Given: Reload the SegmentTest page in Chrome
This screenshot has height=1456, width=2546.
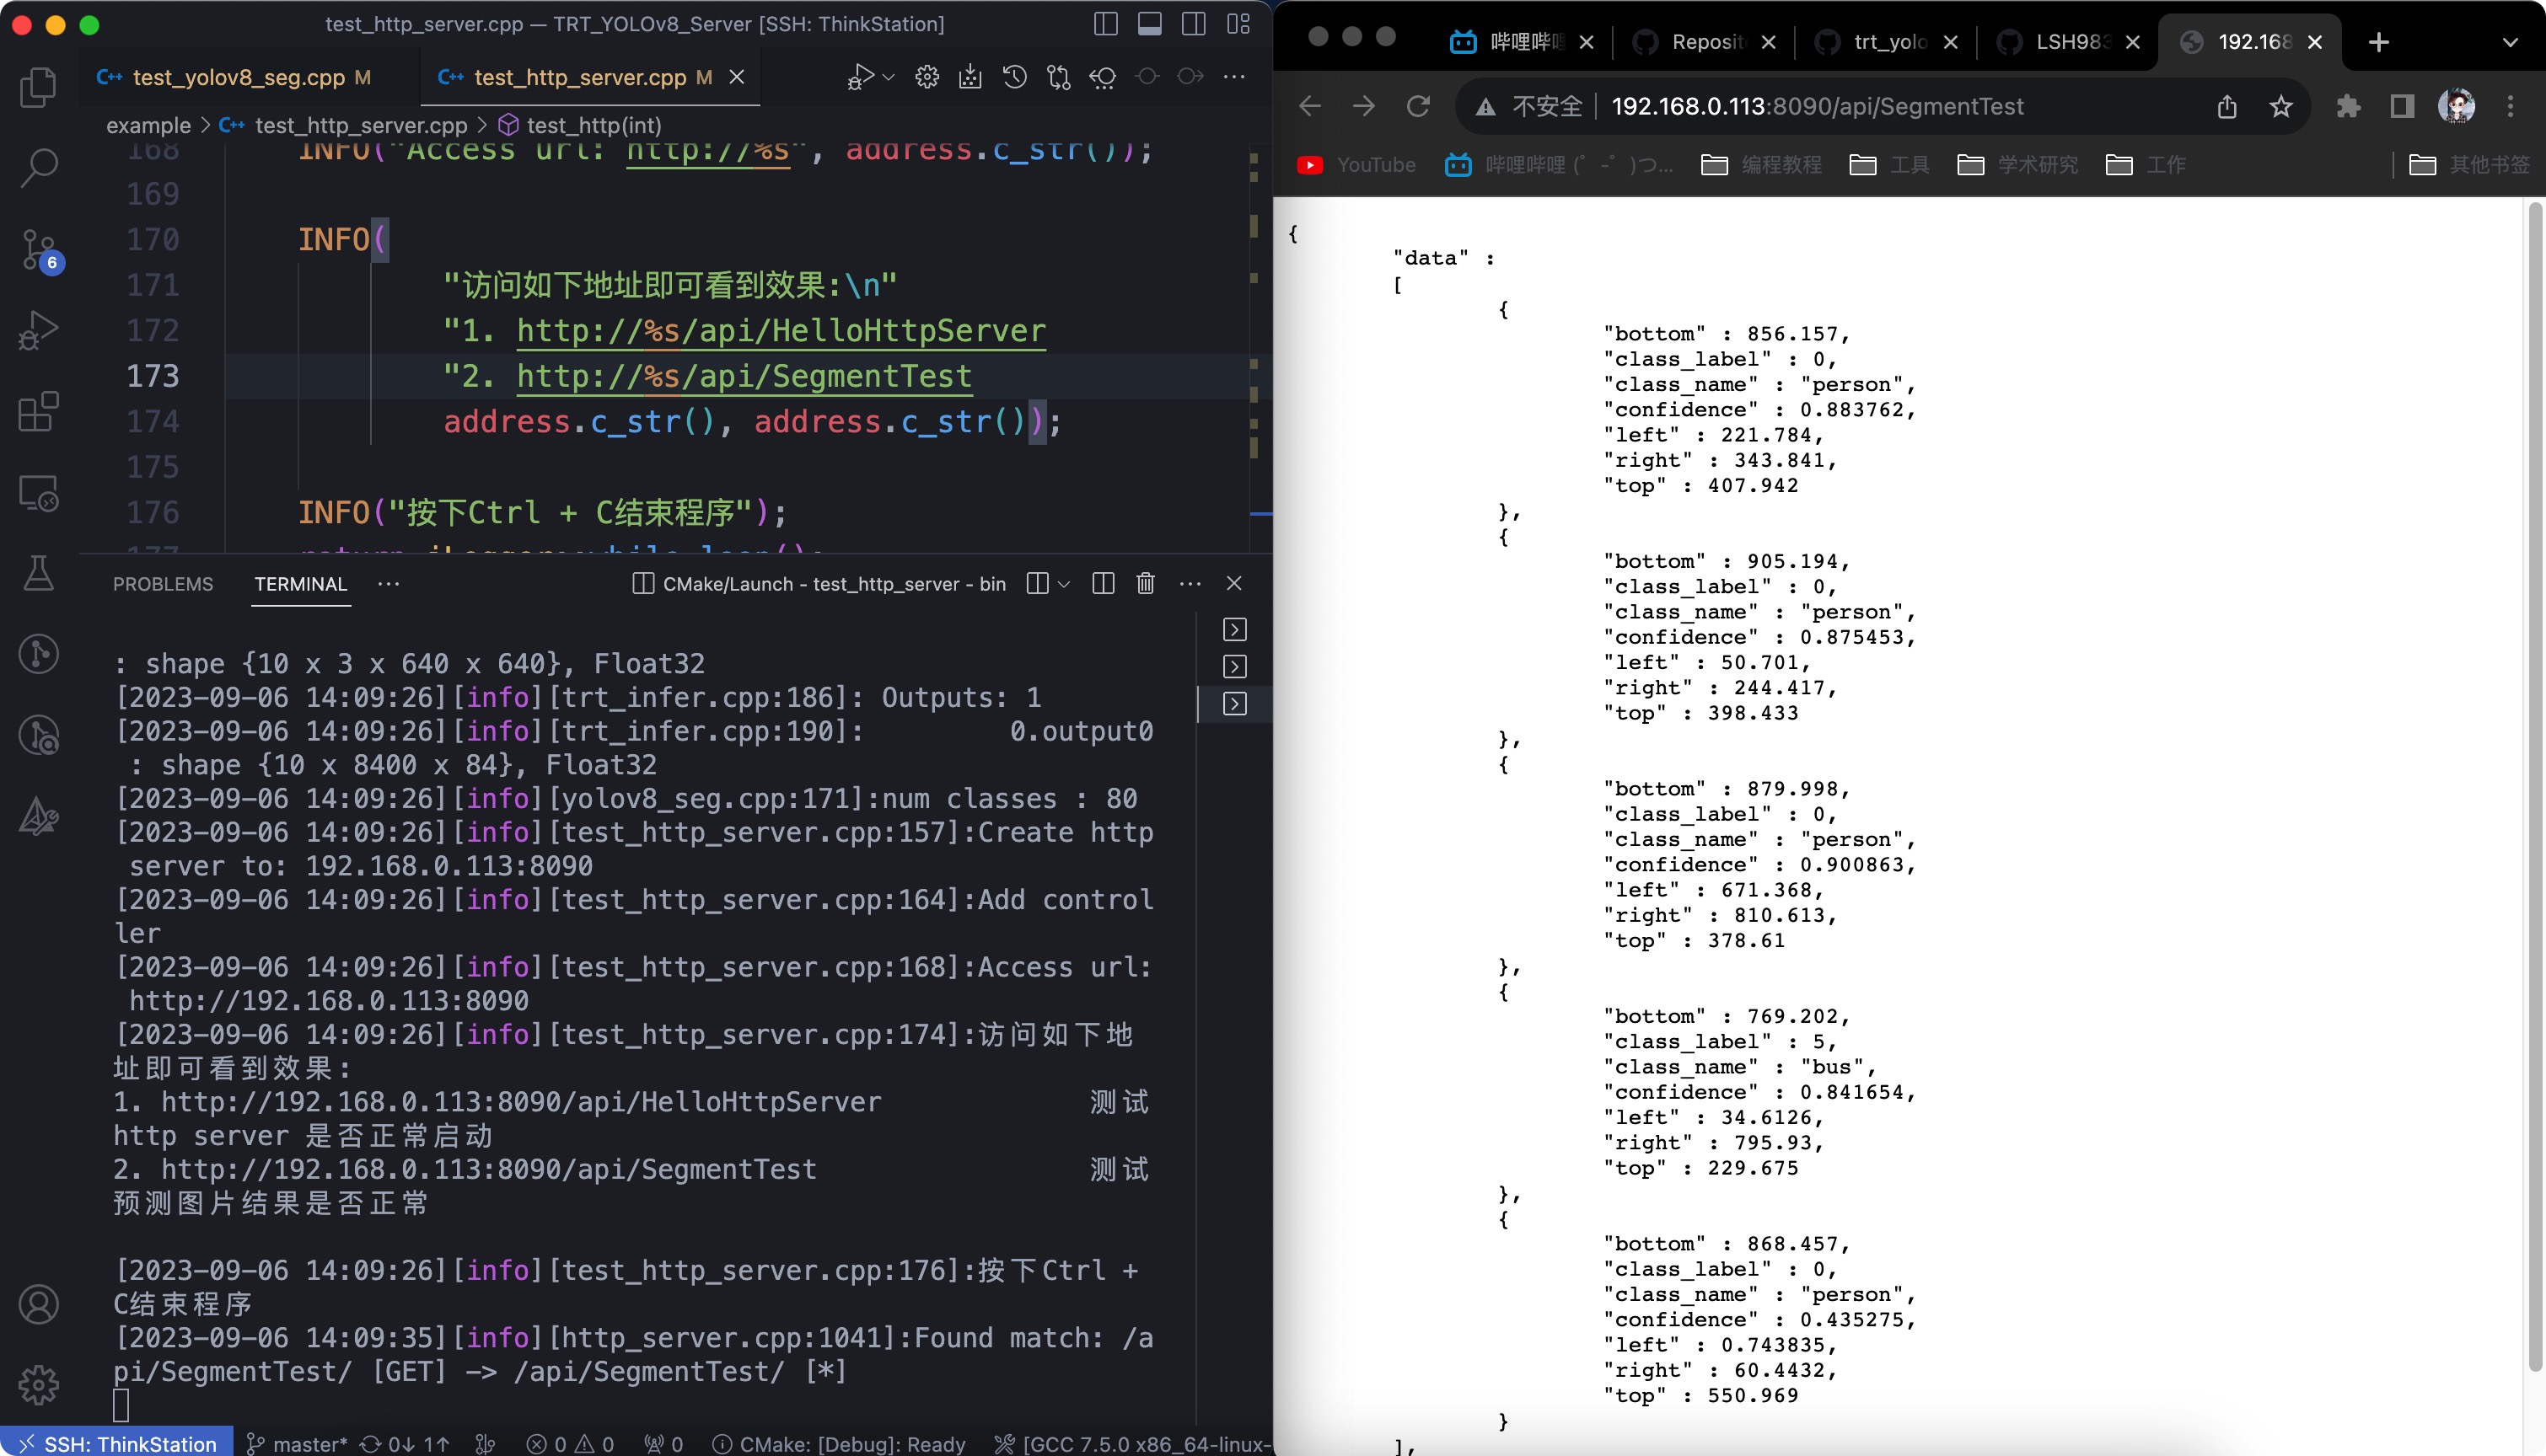Looking at the screenshot, I should point(1419,106).
